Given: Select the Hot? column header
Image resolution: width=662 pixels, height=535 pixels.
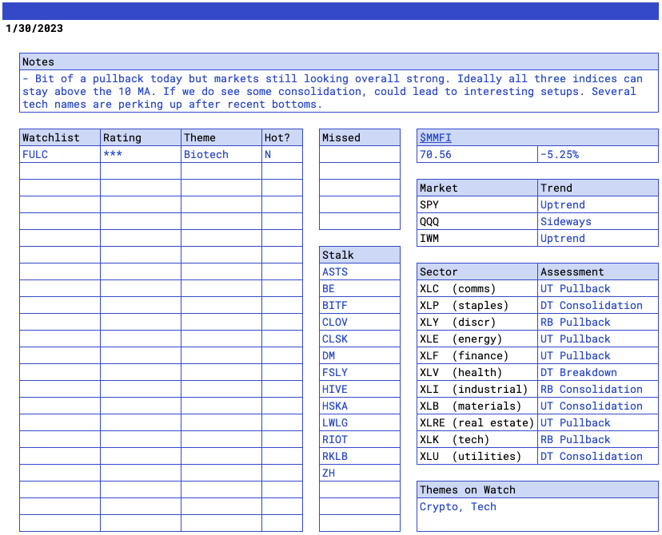Looking at the screenshot, I should 282,137.
